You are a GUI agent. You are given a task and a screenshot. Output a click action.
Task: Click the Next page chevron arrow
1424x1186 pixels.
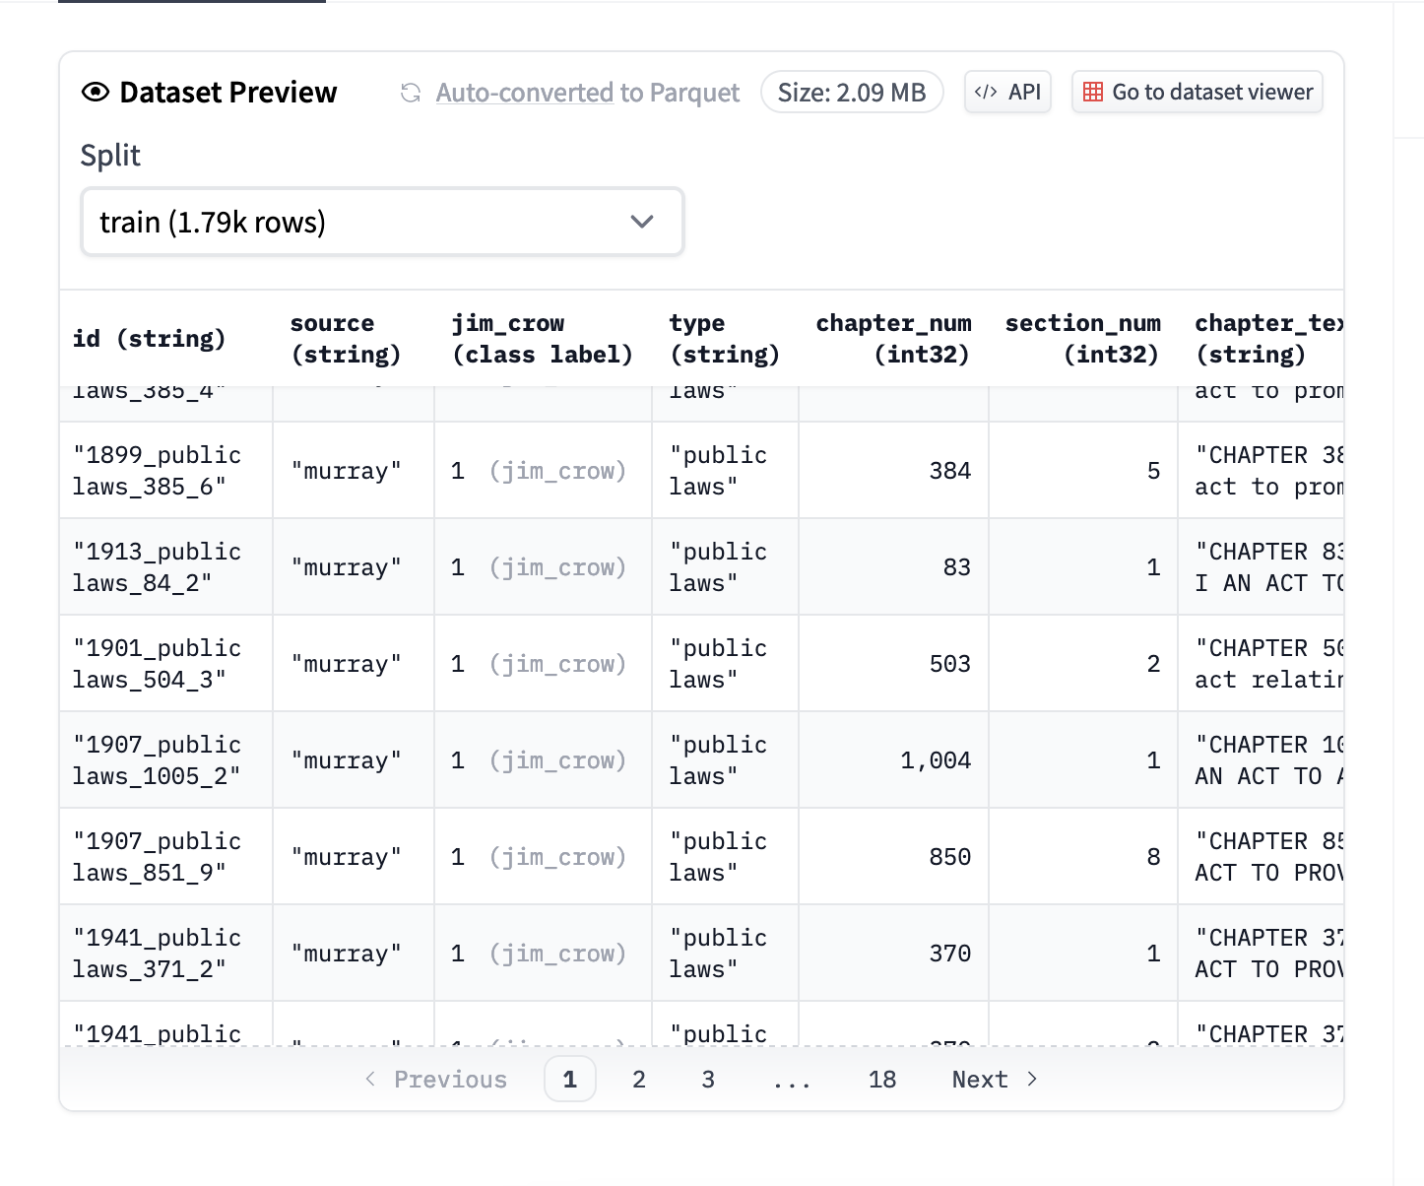[1032, 1080]
